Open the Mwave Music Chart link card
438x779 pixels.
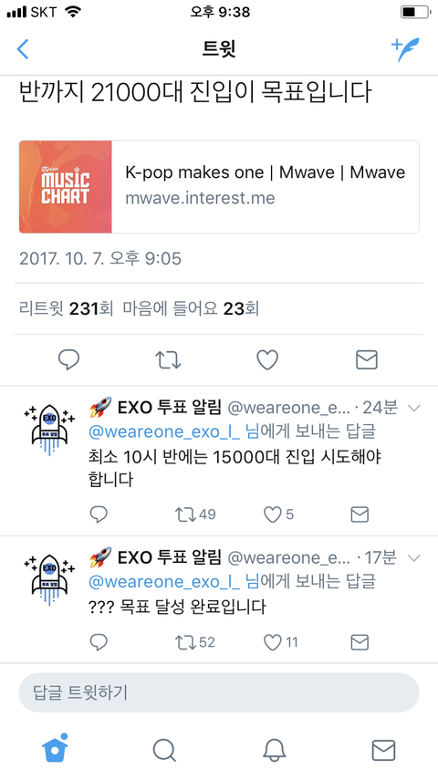pyautogui.click(x=219, y=187)
